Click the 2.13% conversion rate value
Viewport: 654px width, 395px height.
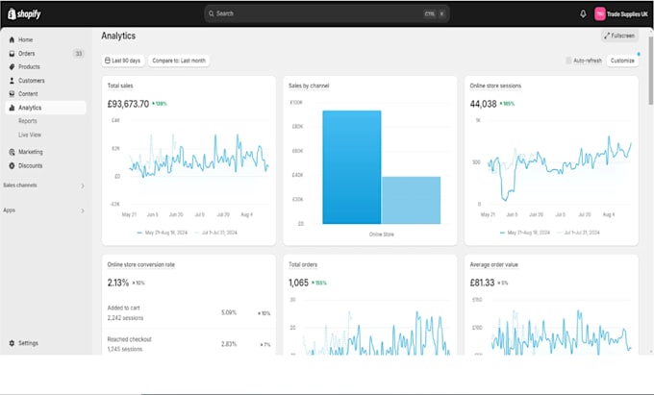pyautogui.click(x=118, y=283)
